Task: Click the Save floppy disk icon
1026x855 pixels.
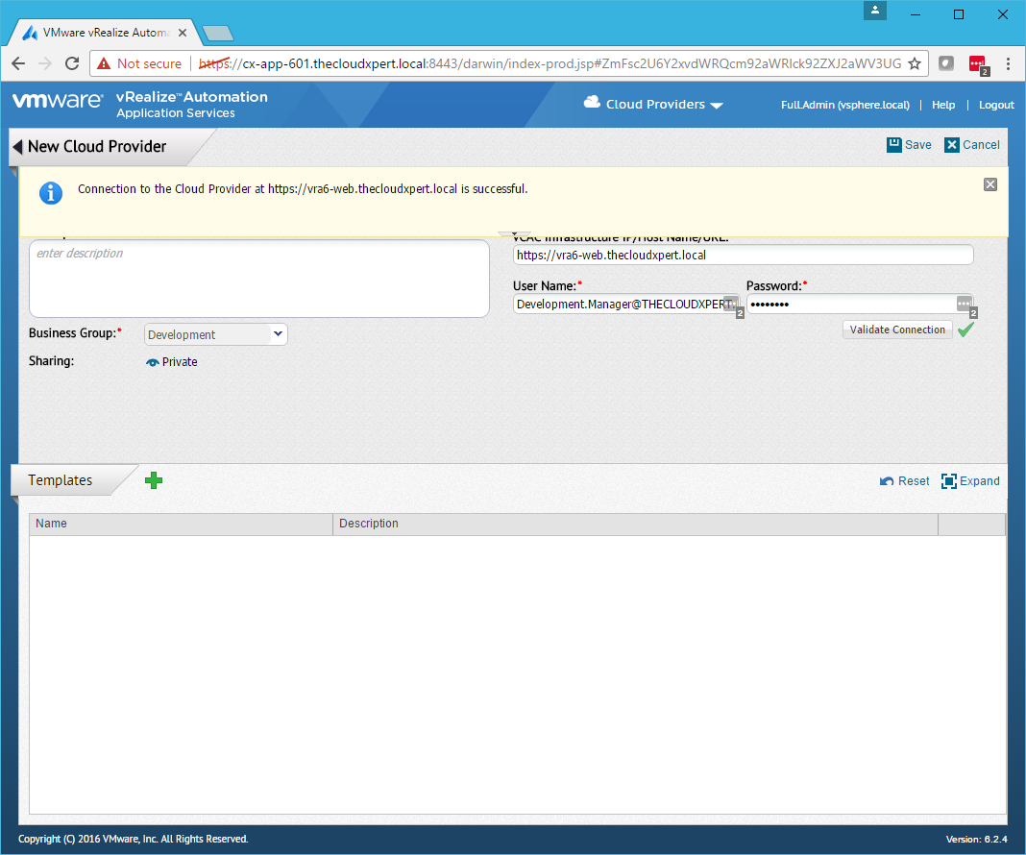Action: [x=893, y=144]
